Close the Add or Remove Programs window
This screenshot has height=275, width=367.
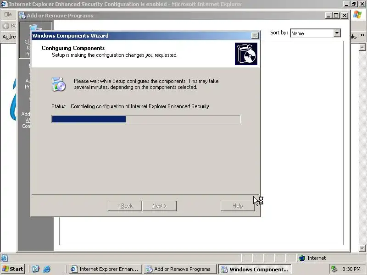click(x=345, y=16)
